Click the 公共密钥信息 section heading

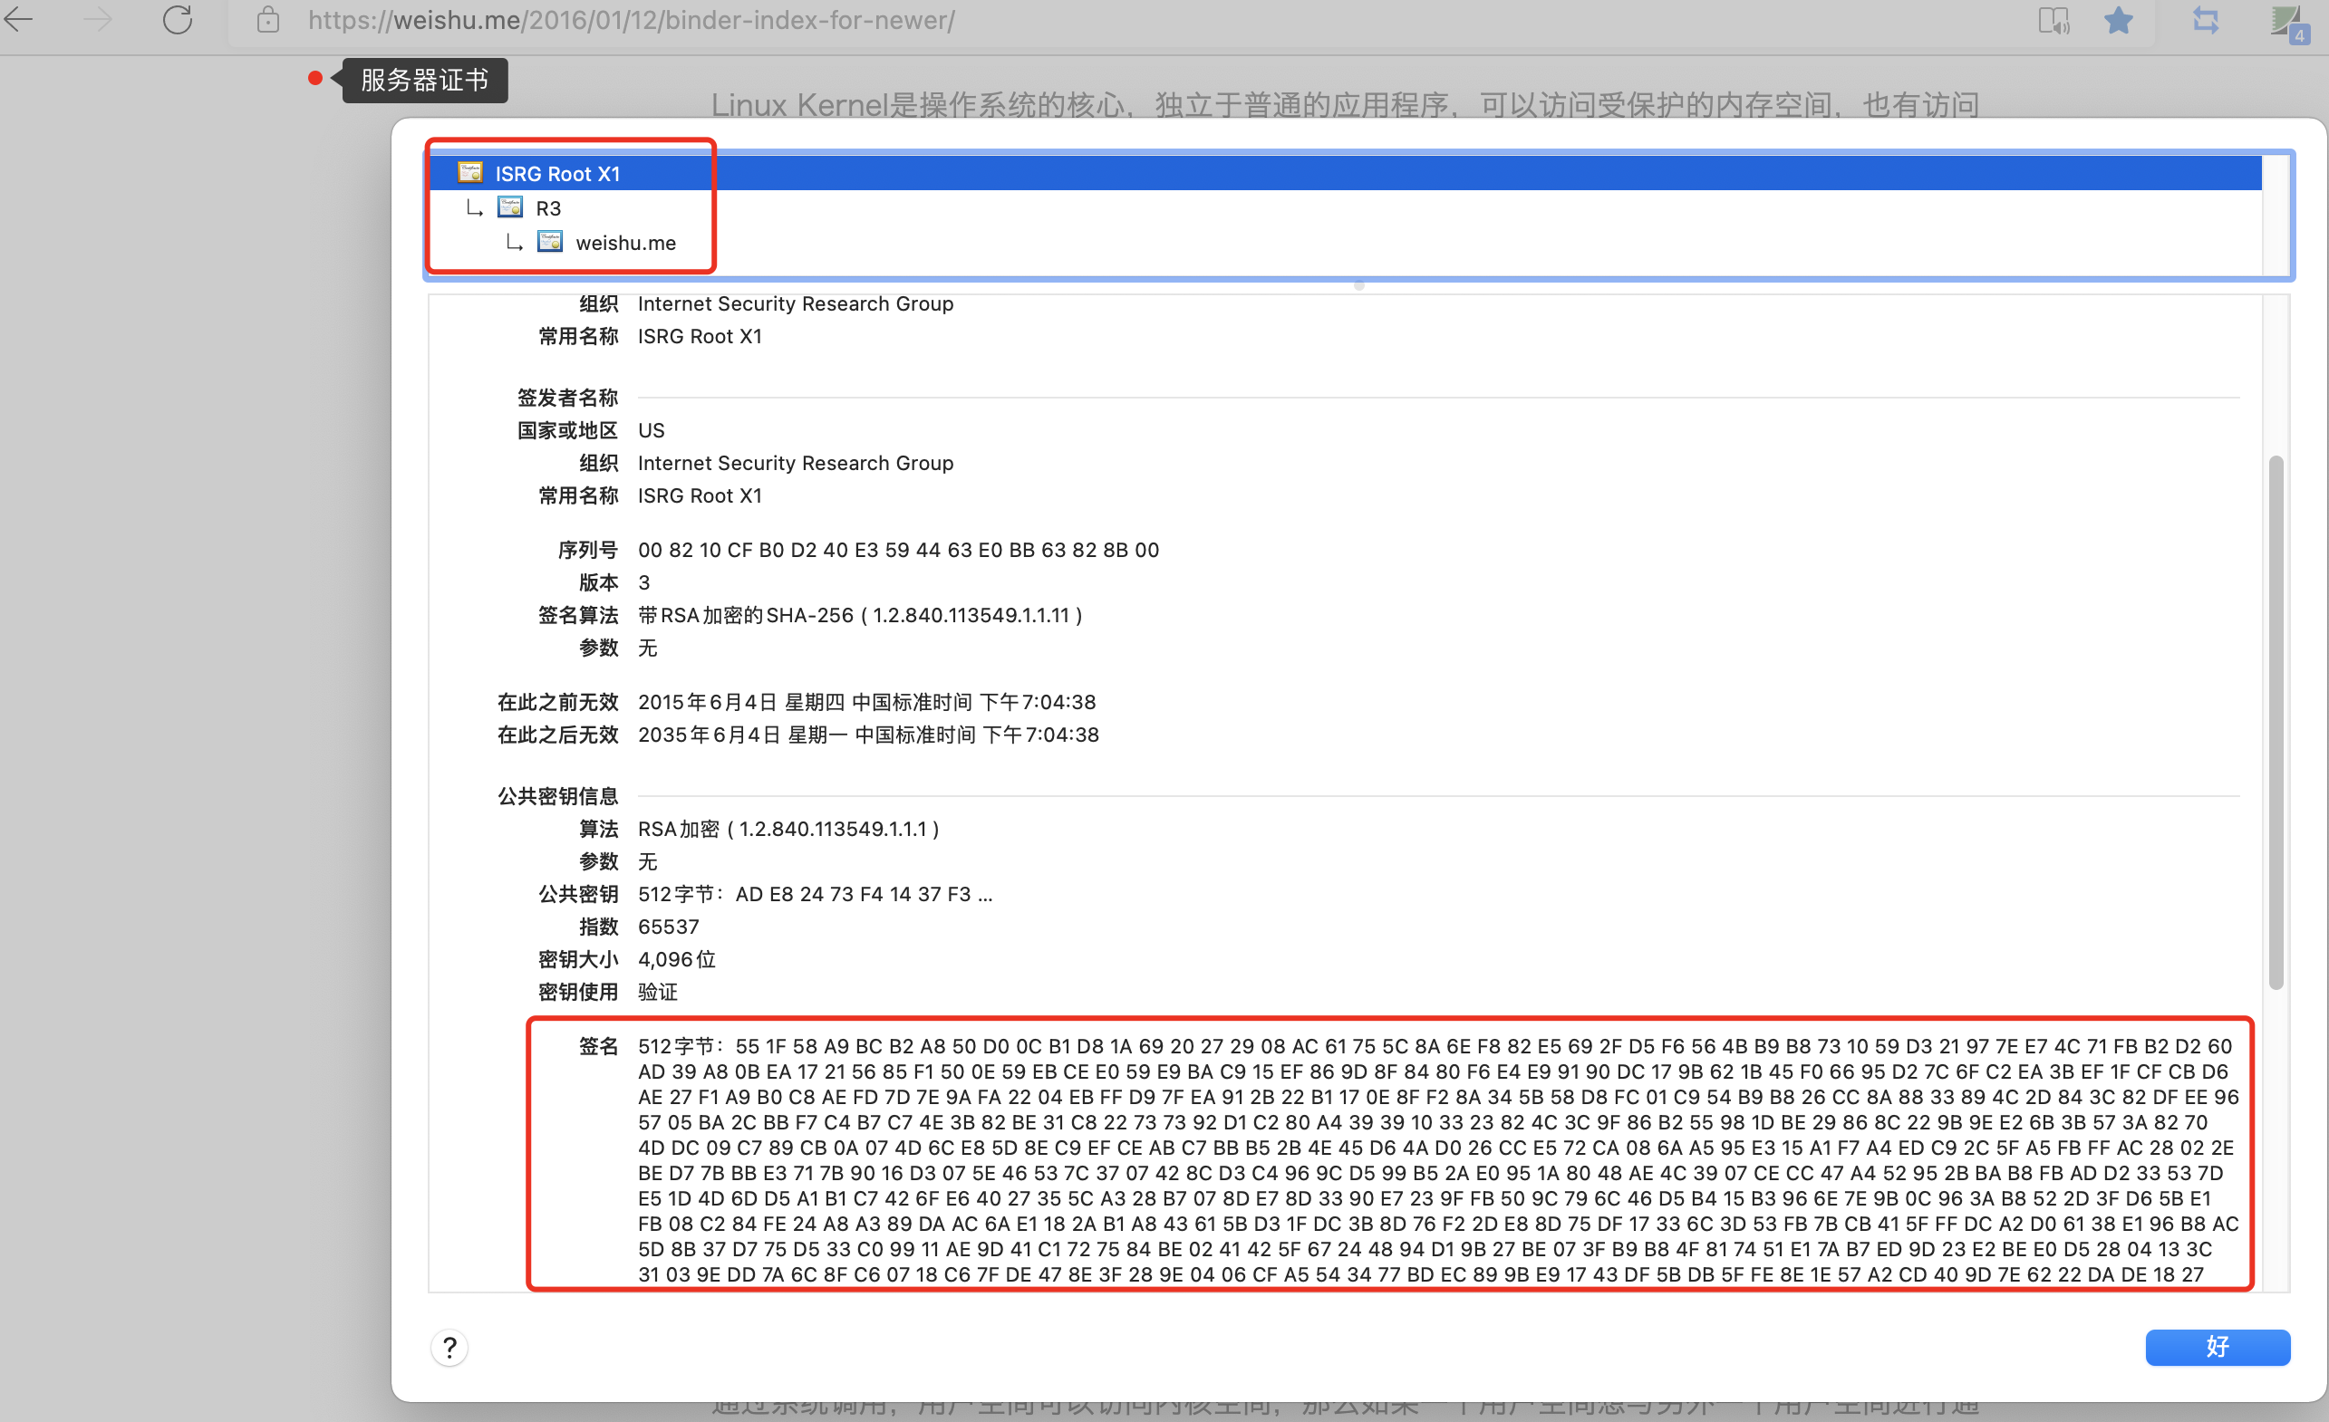click(557, 795)
